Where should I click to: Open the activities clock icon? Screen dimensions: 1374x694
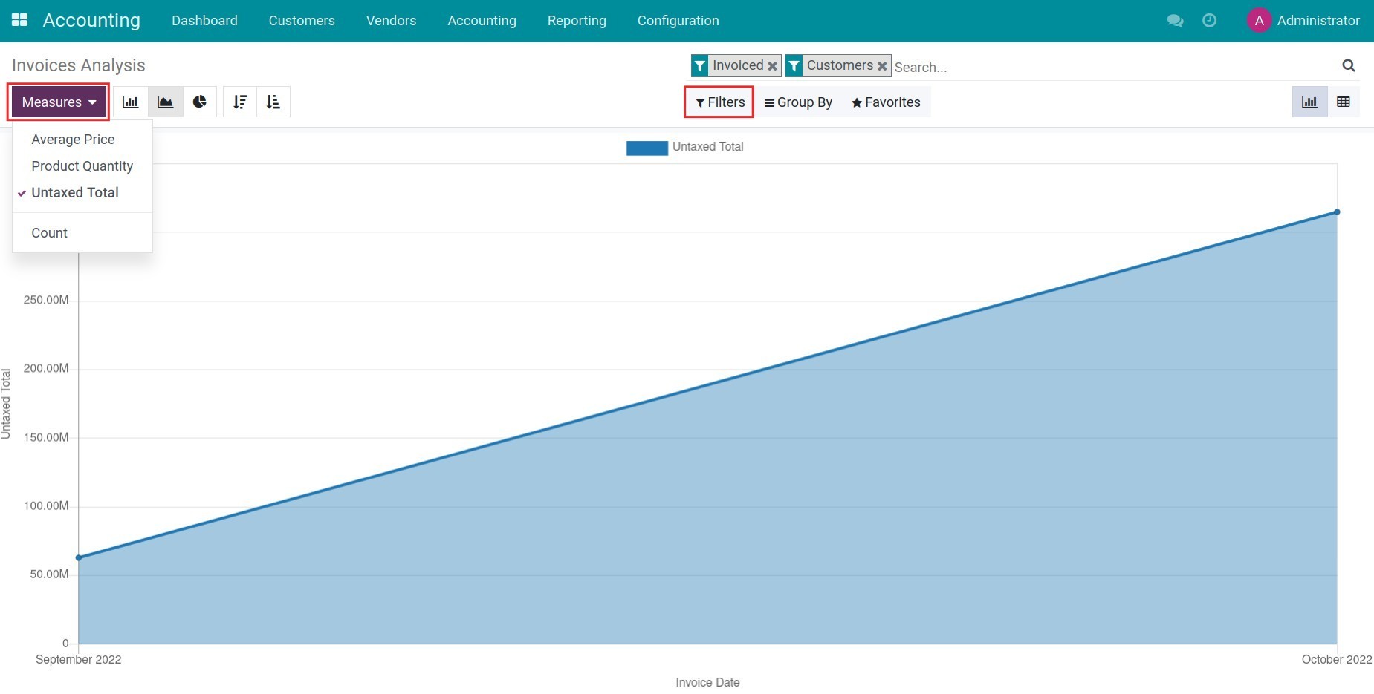click(x=1210, y=21)
